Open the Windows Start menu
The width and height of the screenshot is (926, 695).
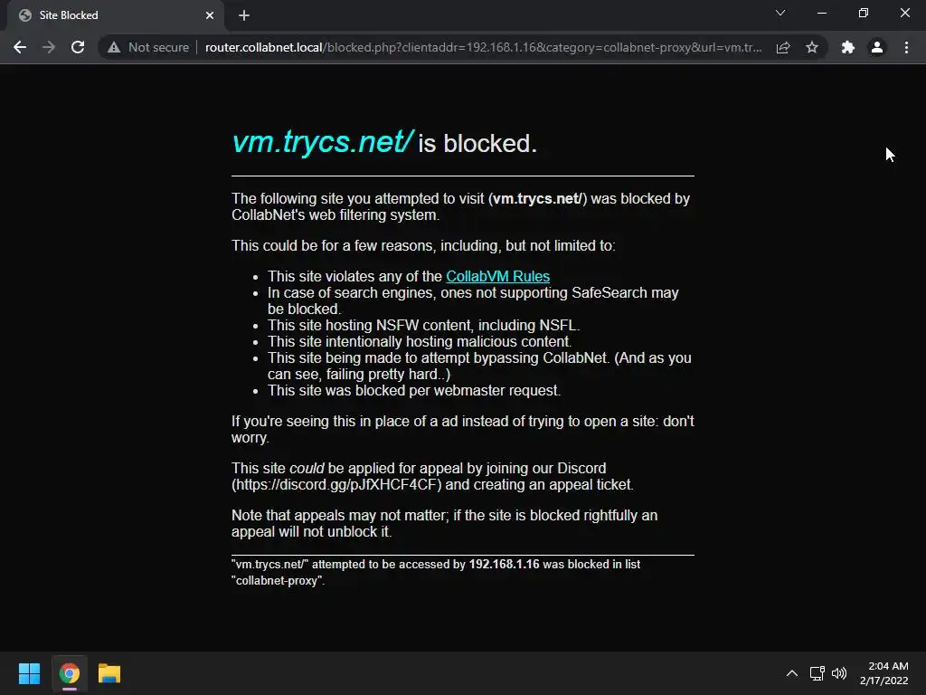click(29, 673)
